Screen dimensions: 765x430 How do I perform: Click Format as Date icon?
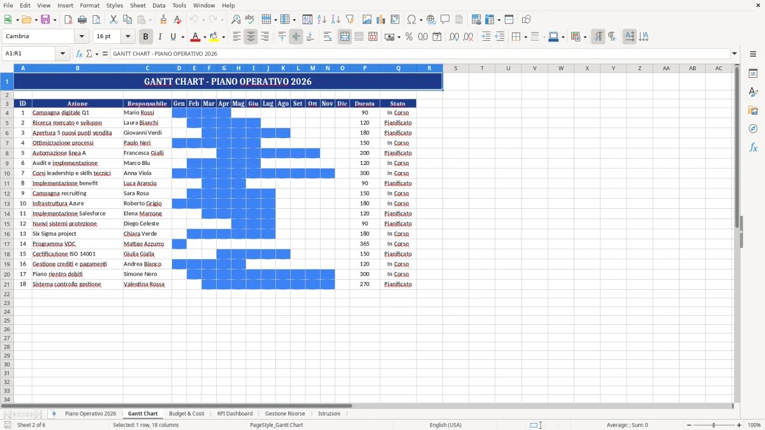click(437, 37)
